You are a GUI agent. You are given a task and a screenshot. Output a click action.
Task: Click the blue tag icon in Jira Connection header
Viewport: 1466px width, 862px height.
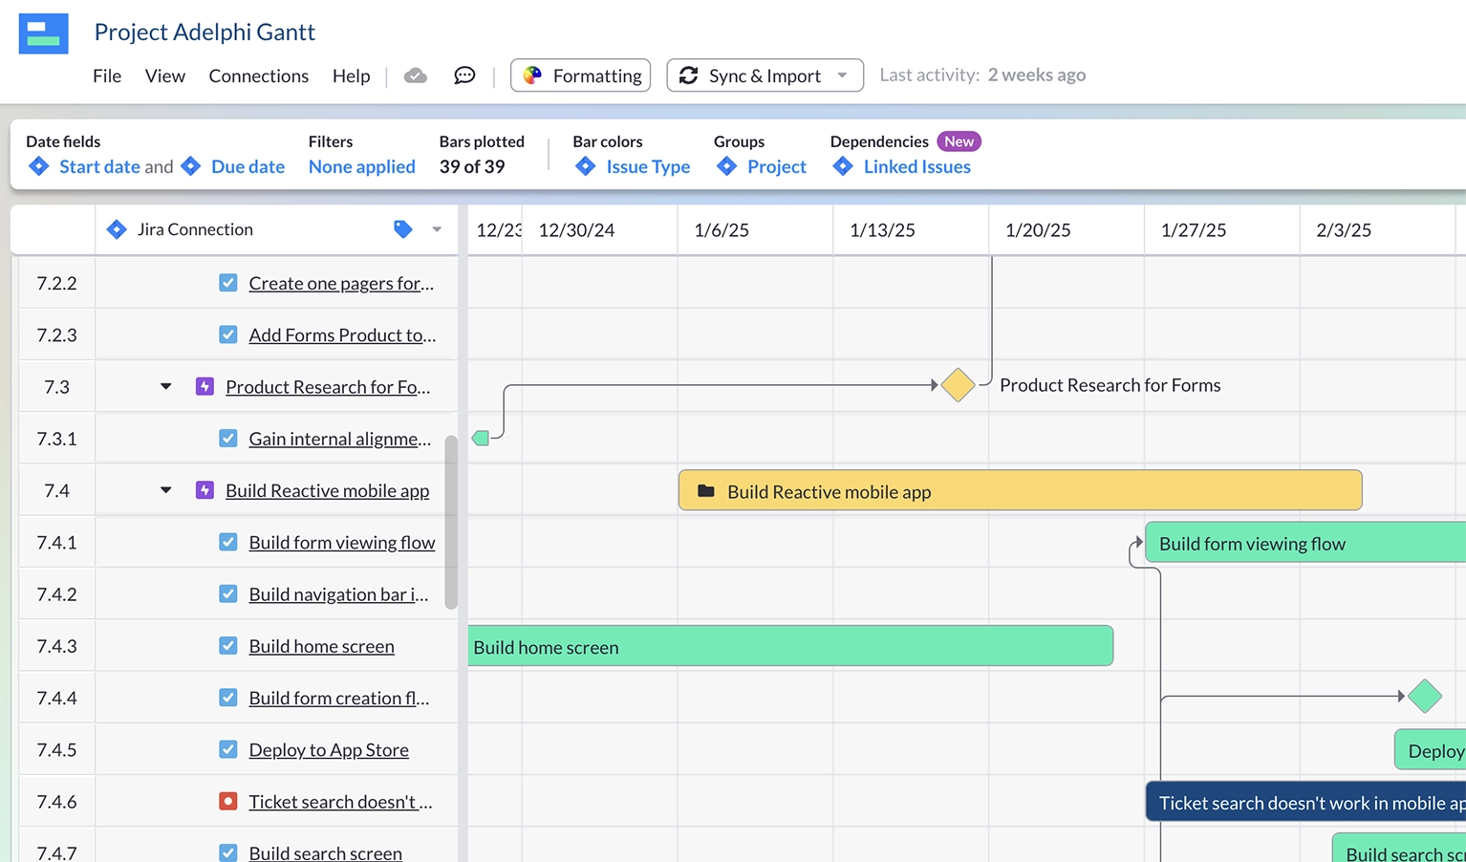tap(402, 229)
